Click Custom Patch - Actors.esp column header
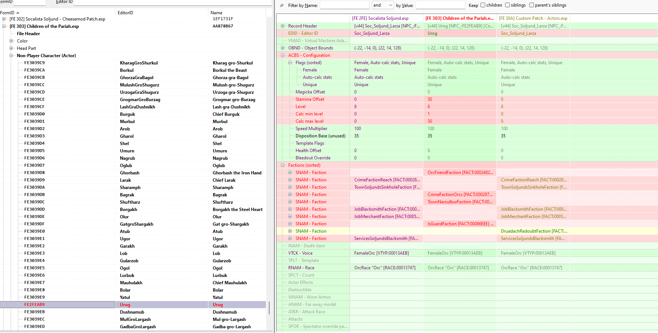 [533, 18]
